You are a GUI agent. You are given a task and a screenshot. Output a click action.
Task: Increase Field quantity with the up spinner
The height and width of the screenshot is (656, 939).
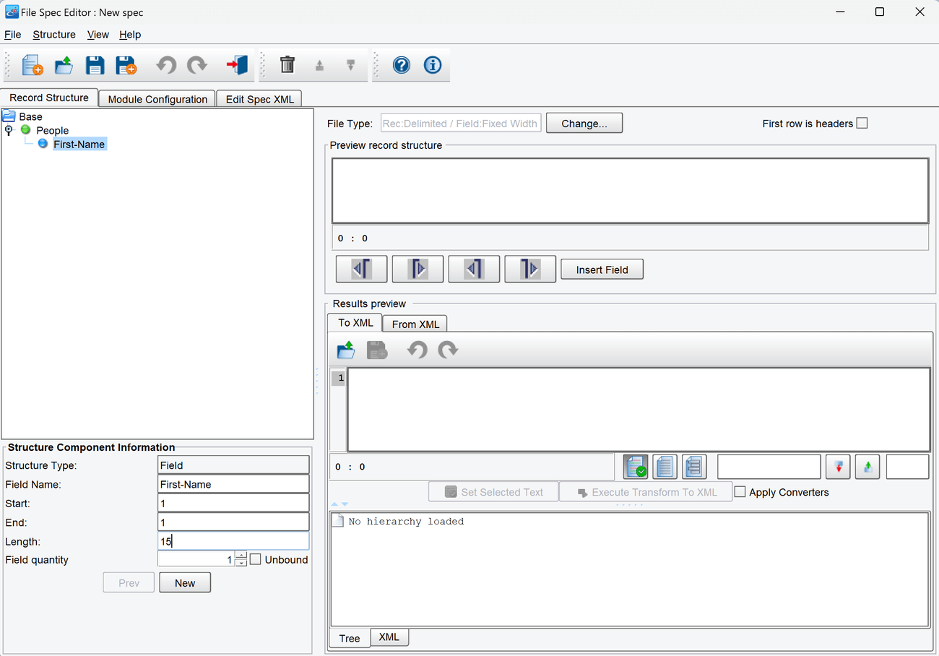[241, 556]
